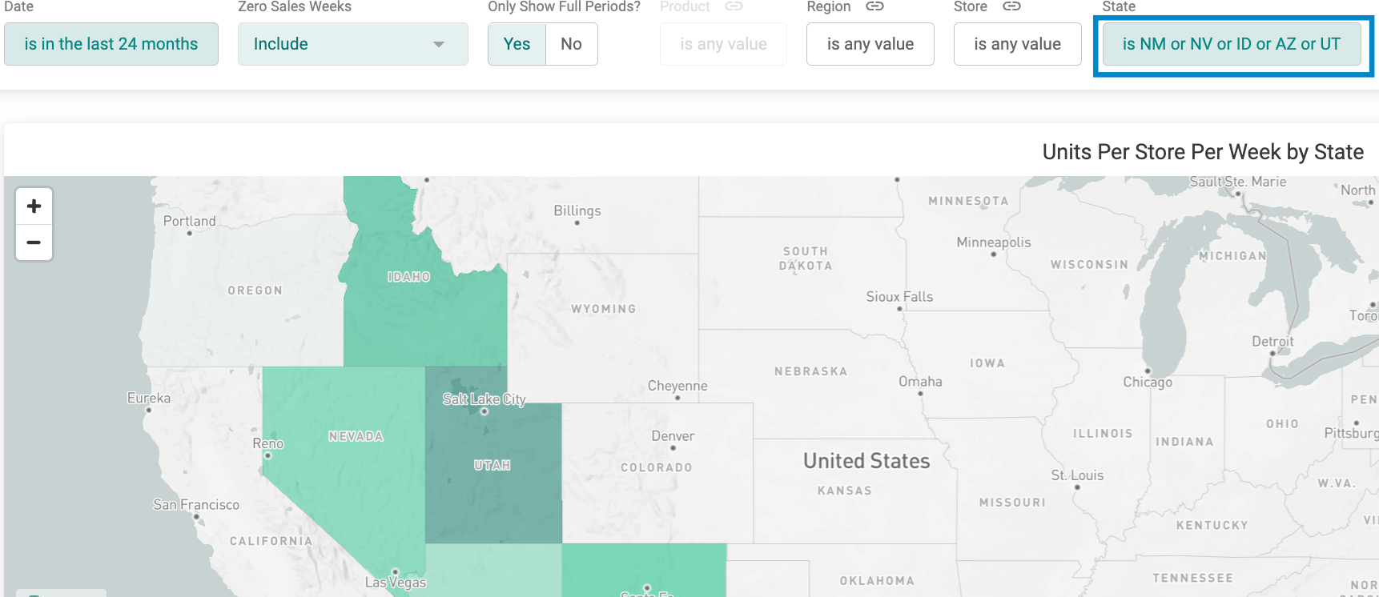Select the Utah region on the map

[492, 472]
